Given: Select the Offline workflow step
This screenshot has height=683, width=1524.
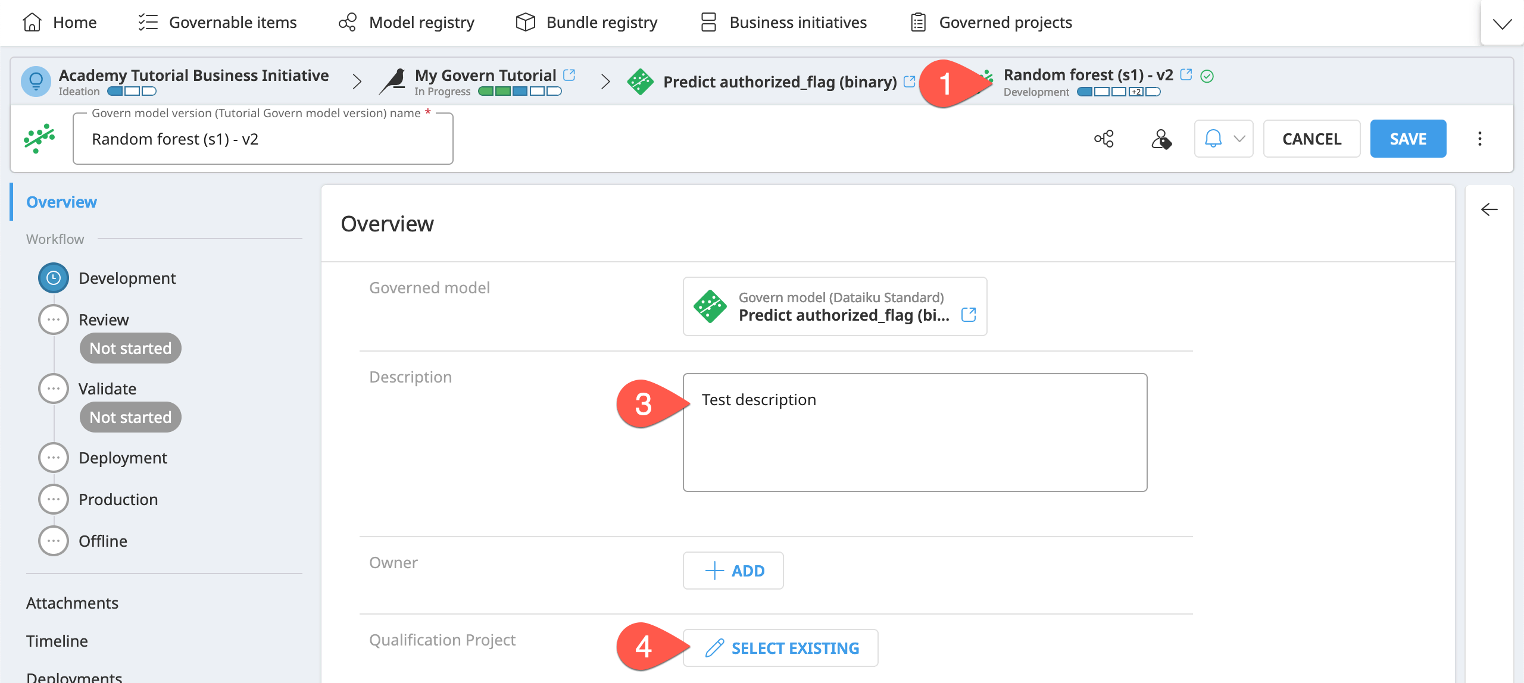Looking at the screenshot, I should [x=102, y=541].
